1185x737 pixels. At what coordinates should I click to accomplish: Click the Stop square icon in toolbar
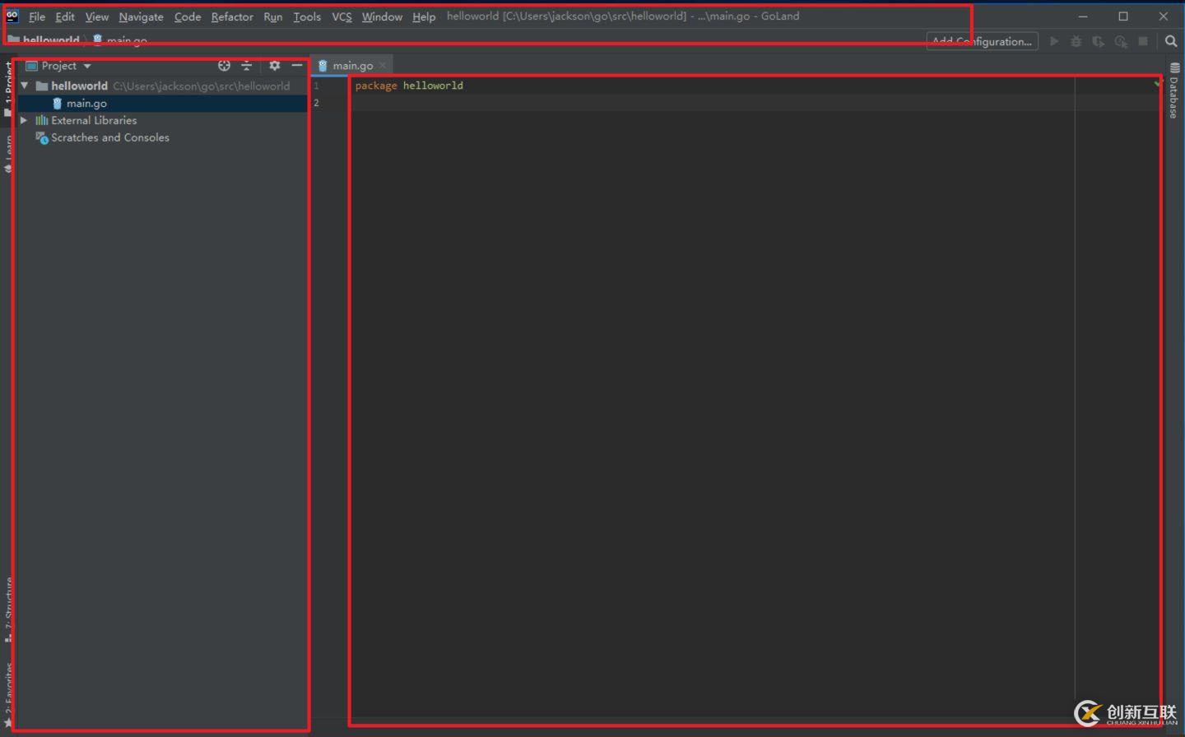pos(1143,41)
